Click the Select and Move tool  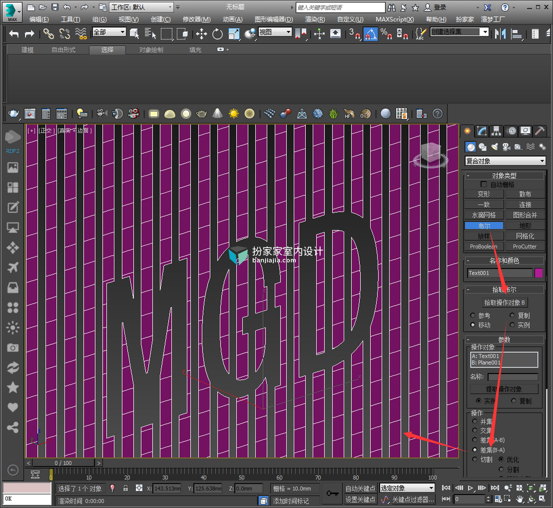coord(201,34)
